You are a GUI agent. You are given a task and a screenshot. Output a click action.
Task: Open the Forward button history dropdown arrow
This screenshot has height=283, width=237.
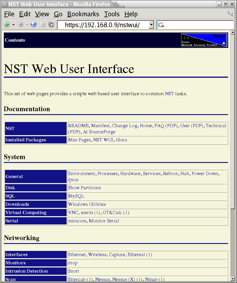coord(27,25)
